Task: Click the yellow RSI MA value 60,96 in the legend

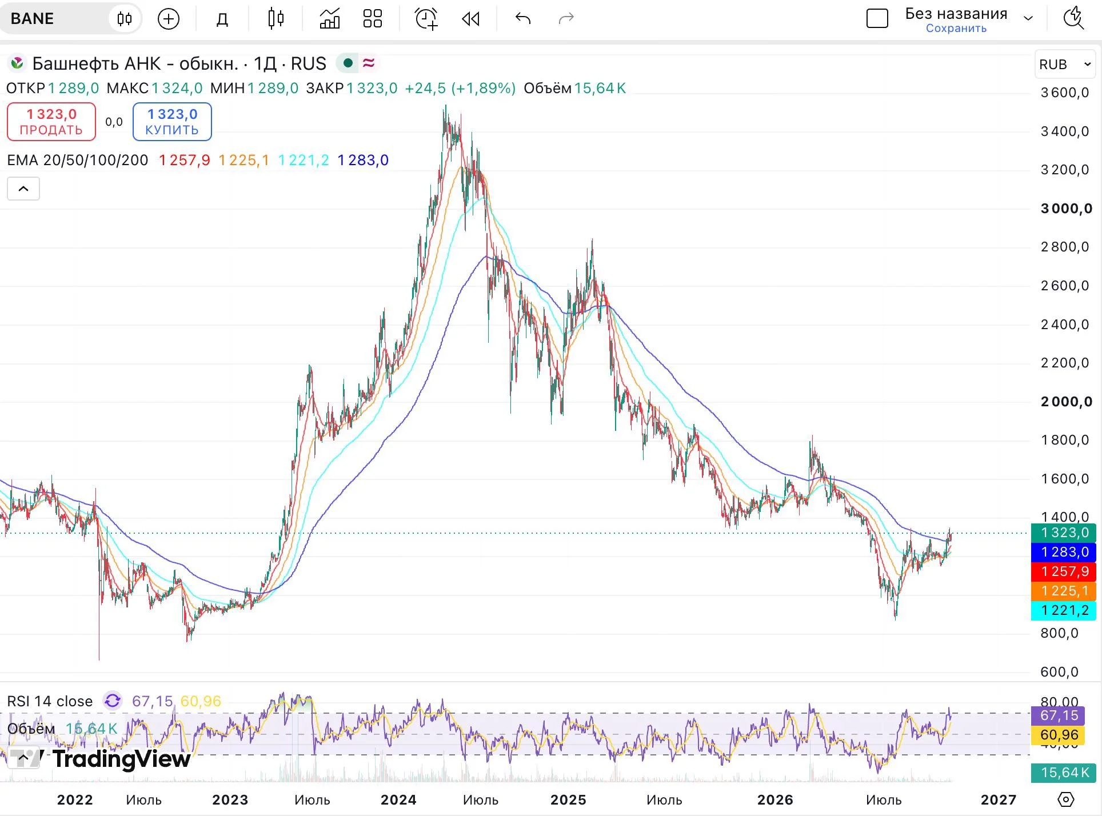Action: (x=201, y=701)
